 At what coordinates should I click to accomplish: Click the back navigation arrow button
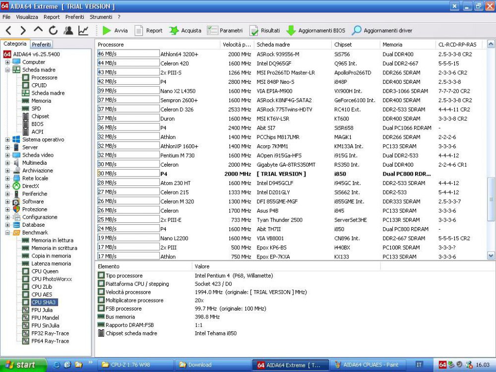click(8, 30)
